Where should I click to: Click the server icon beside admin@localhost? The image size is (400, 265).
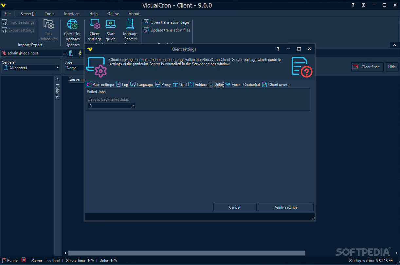(x=71, y=53)
